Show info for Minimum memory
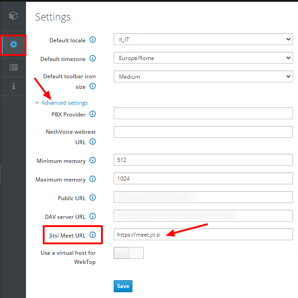The image size is (298, 298). tap(92, 160)
